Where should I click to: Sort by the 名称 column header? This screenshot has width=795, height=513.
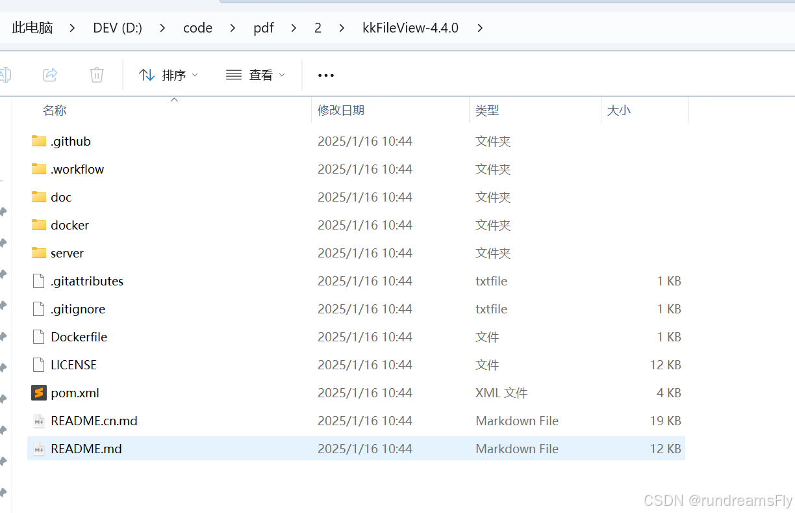coord(55,111)
